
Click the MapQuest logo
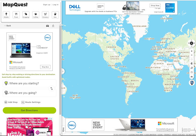click(15, 5)
